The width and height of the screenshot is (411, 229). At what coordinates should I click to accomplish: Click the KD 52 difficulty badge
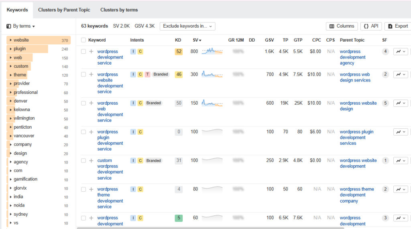(x=179, y=52)
